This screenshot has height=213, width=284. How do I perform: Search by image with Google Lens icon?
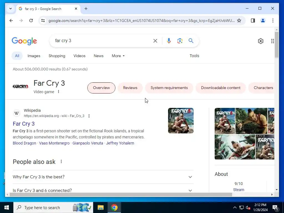click(180, 41)
